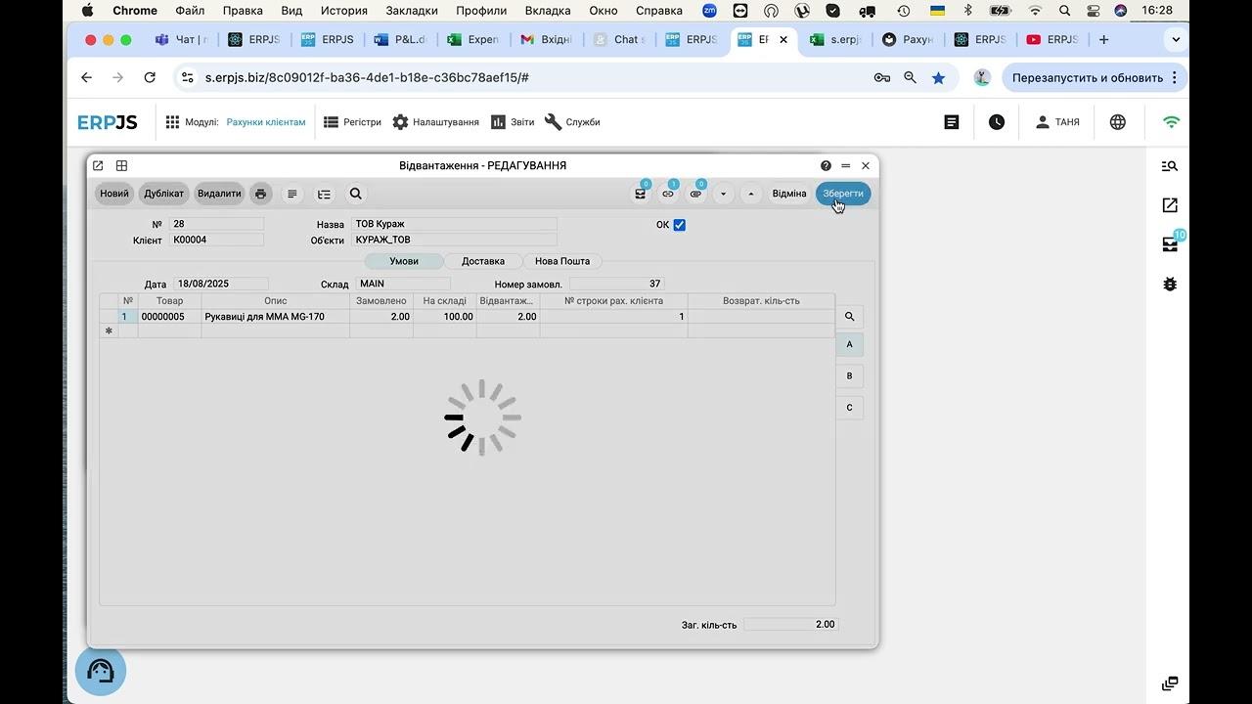1252x704 pixels.
Task: Click the cell Рукавиці для ММА MG-170
Action: pyautogui.click(x=275, y=317)
